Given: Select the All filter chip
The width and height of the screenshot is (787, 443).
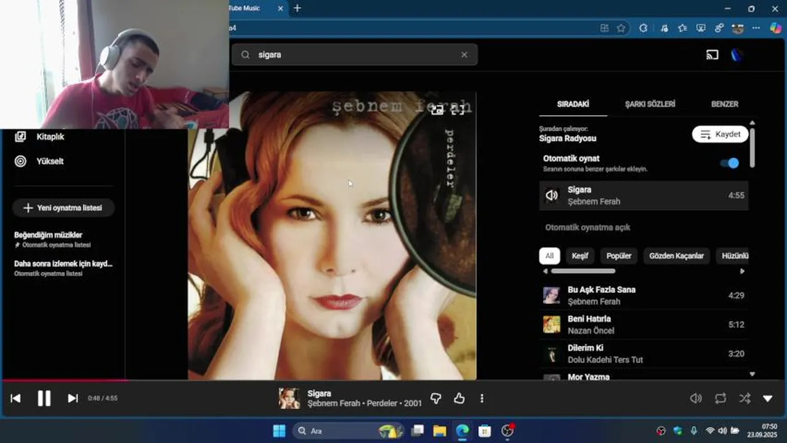Looking at the screenshot, I should (549, 256).
